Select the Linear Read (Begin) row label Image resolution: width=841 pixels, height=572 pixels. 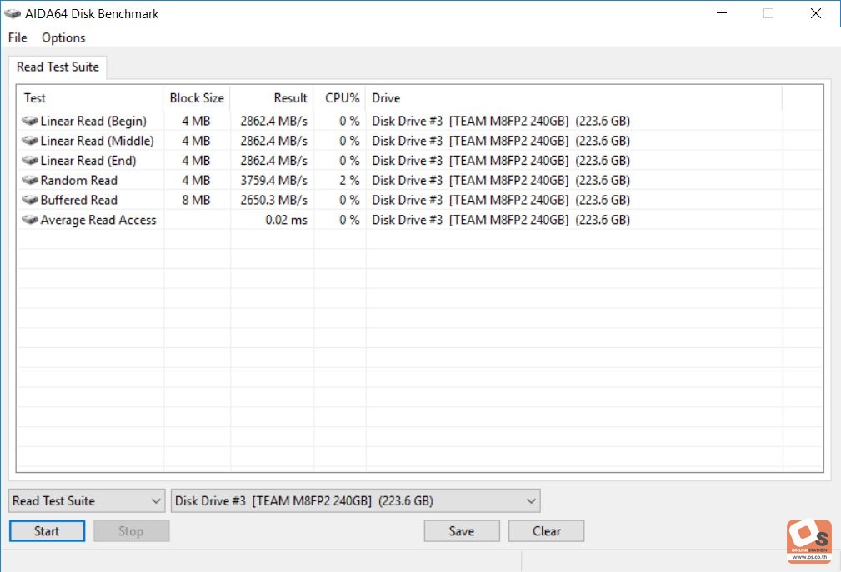[x=93, y=121]
